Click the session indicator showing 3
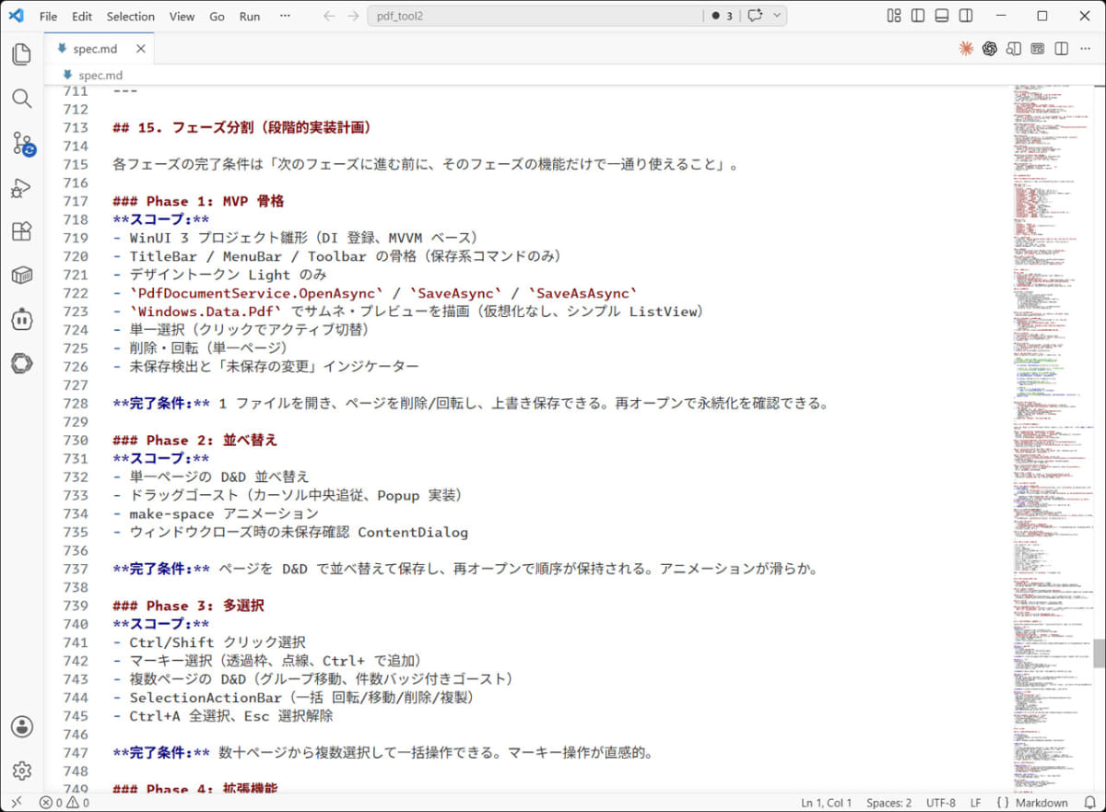Viewport: 1106px width, 812px height. tap(722, 16)
